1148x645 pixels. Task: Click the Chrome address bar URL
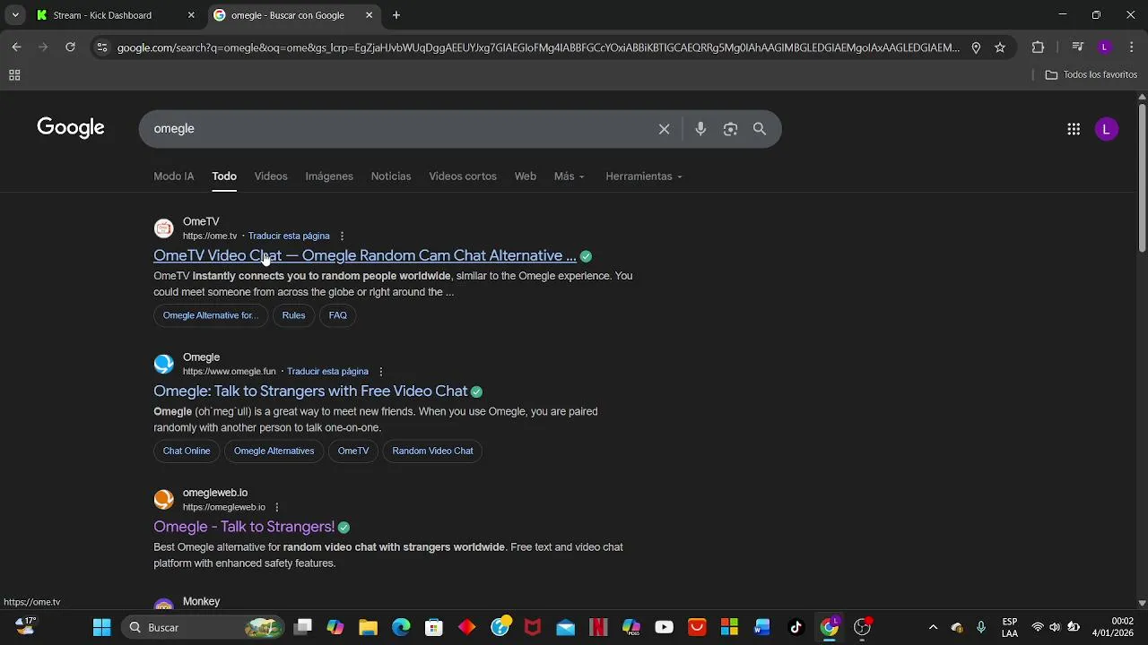538,47
